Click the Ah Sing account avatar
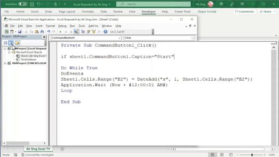 point(211,4)
